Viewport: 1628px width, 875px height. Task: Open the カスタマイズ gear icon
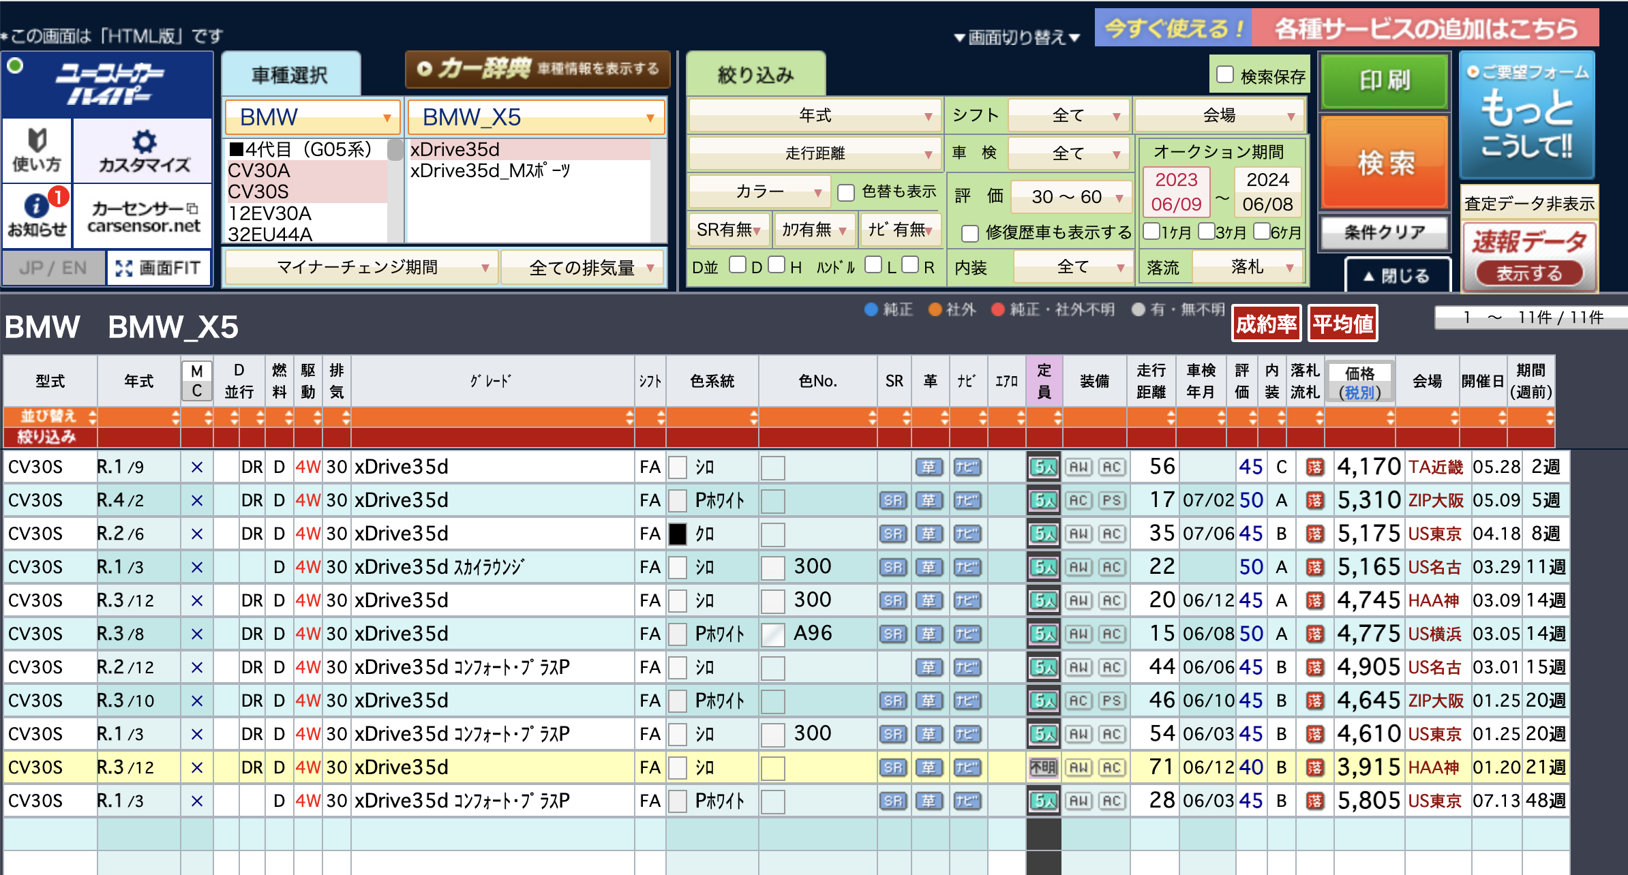coord(143,151)
